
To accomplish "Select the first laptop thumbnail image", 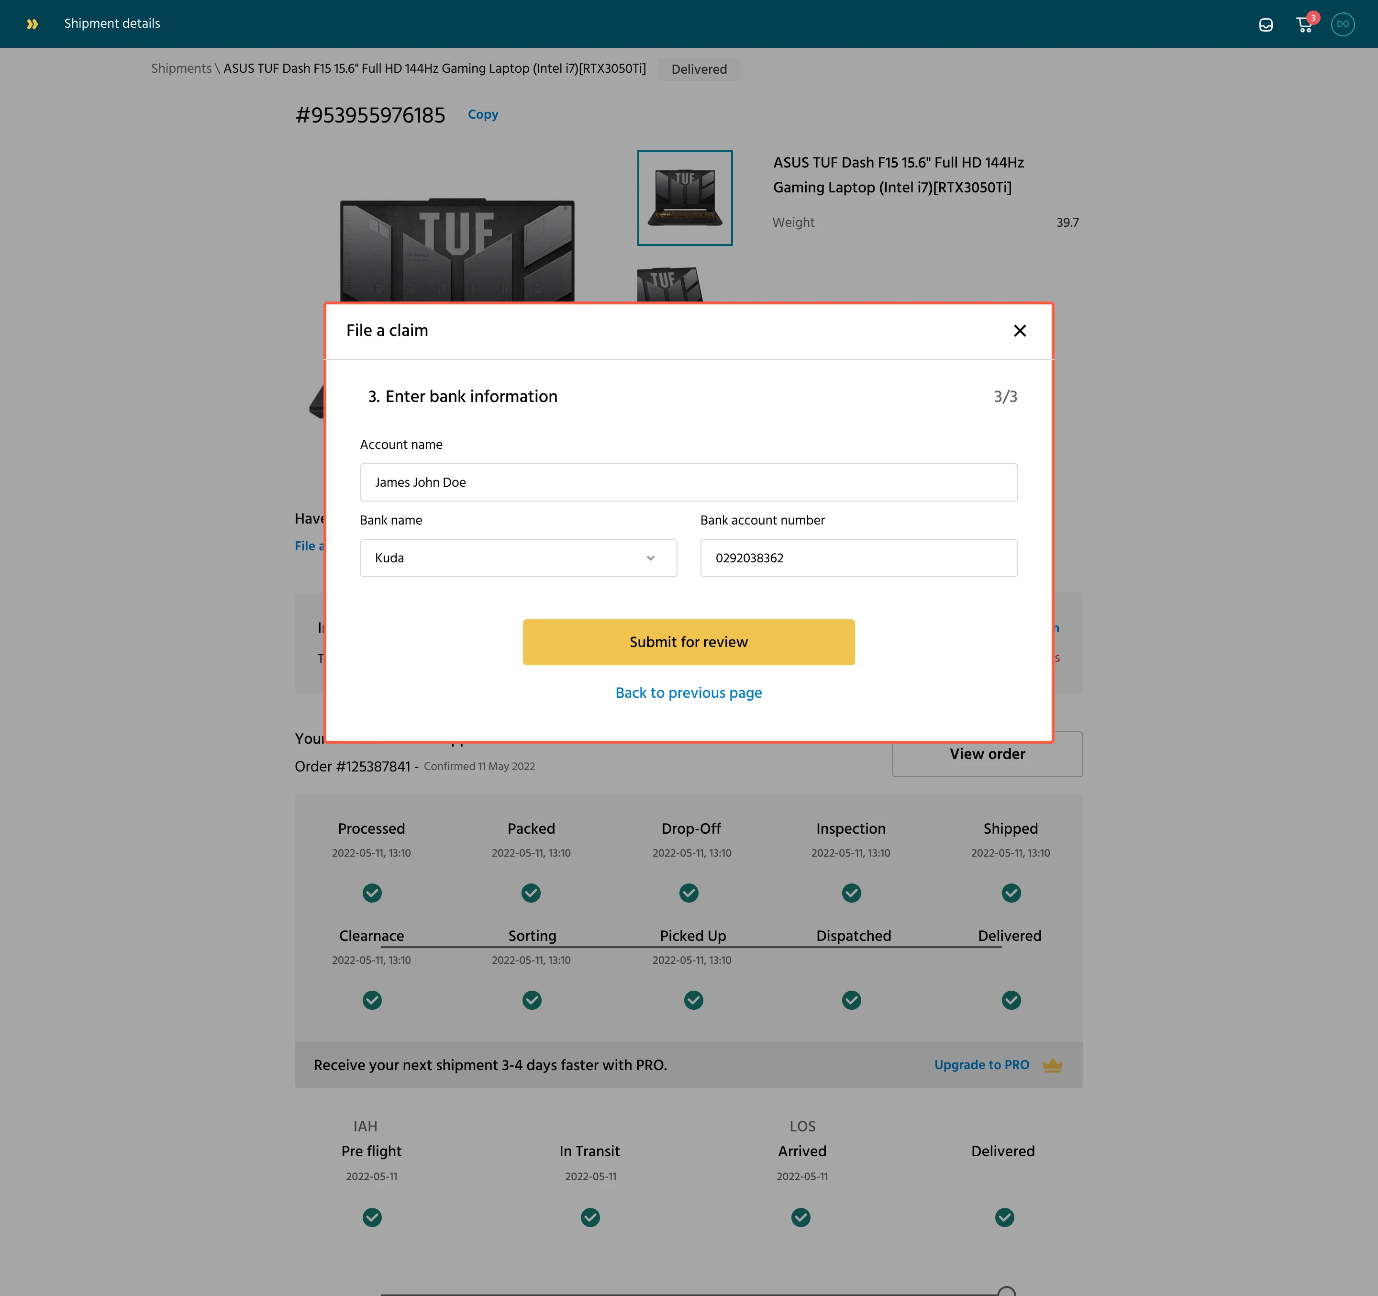I will coord(684,198).
